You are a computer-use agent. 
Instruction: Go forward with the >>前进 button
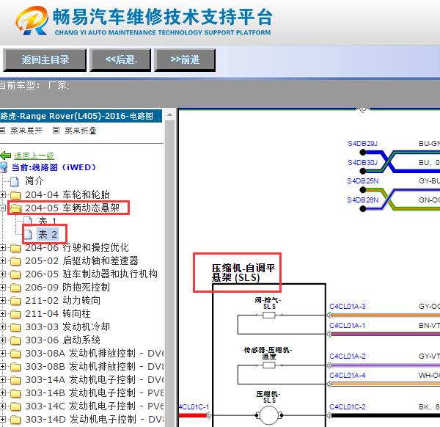click(x=185, y=60)
